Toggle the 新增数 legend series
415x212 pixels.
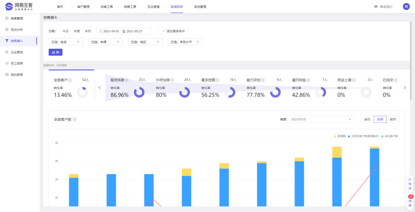[340, 136]
